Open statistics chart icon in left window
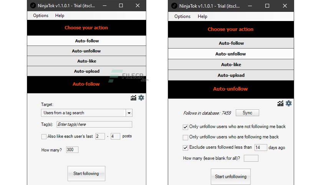 click(133, 98)
